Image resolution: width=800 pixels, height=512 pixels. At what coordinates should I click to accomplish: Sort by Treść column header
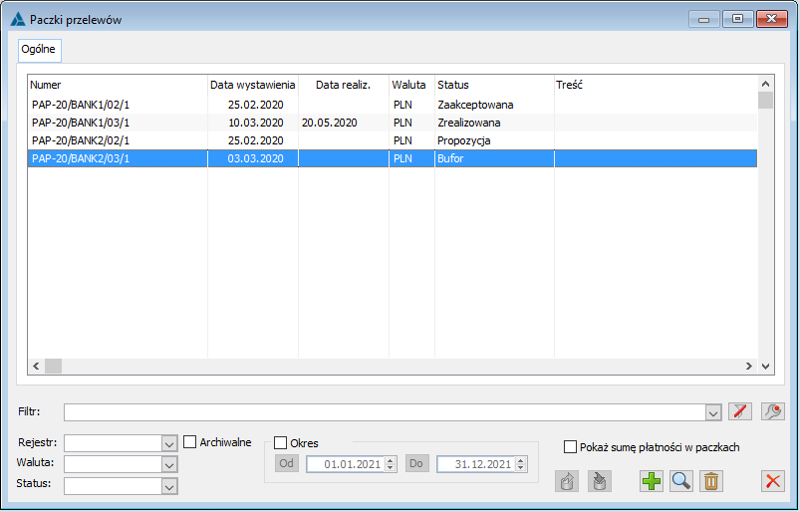click(656, 85)
